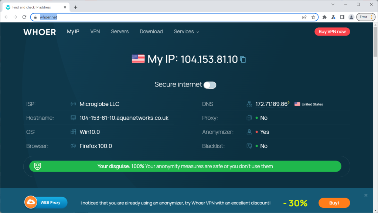The width and height of the screenshot is (378, 213).
Task: Expand the Services dropdown menu
Action: 186,31
